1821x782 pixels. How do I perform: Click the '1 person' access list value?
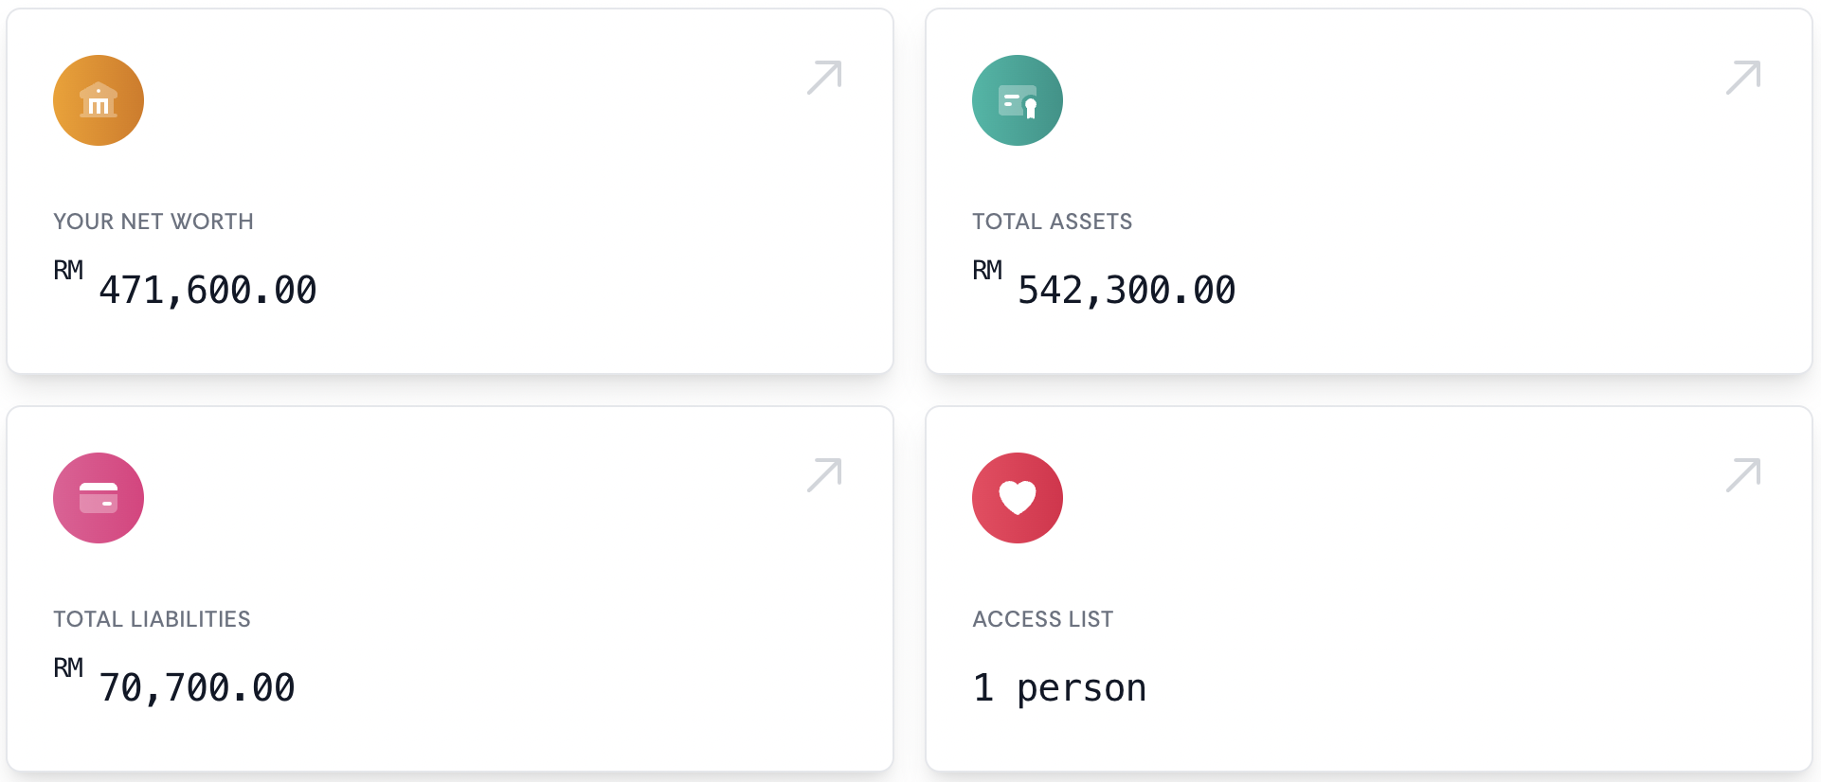1059,688
